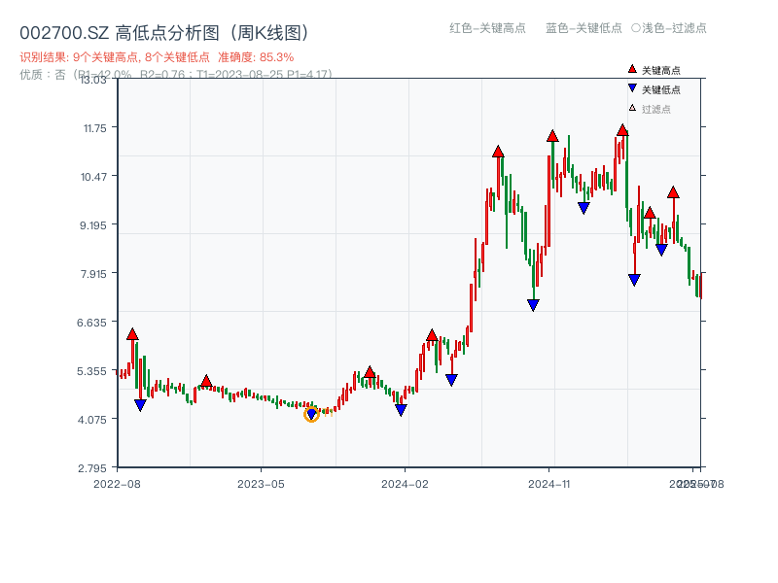Select the red high marker near 6.3 after 2024-02
This screenshot has height=583, width=778.
tap(432, 335)
